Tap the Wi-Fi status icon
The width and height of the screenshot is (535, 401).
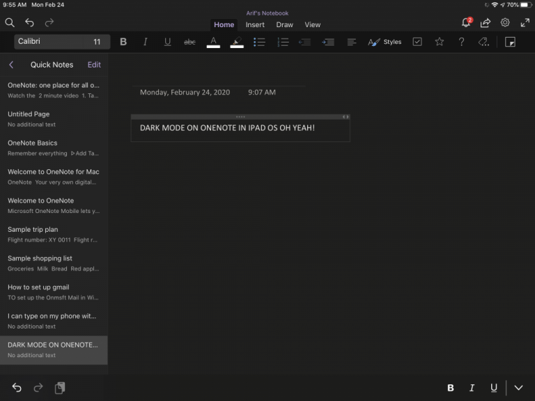click(x=495, y=5)
